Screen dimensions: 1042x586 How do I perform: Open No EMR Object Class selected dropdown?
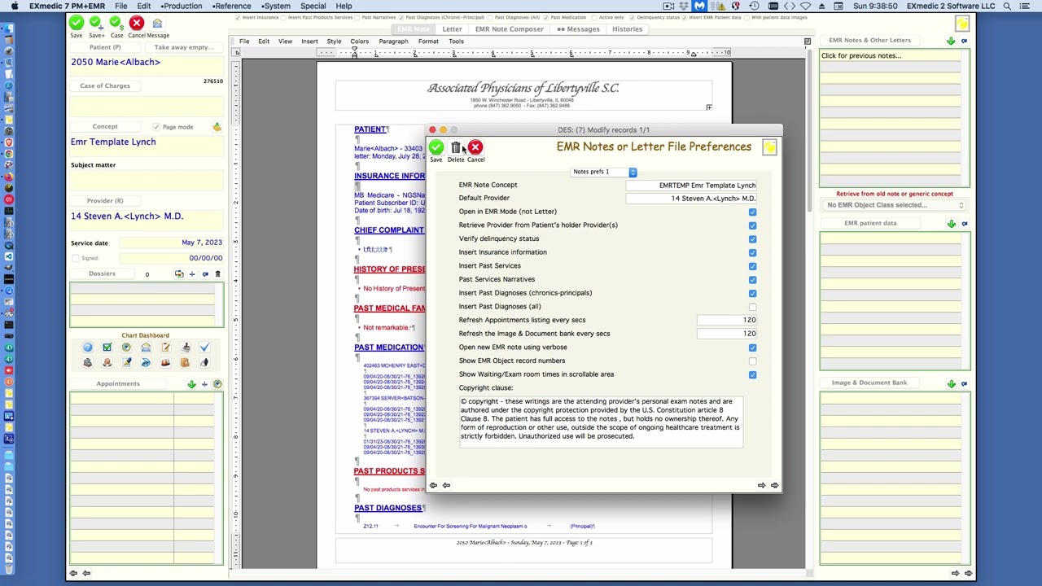click(x=895, y=205)
